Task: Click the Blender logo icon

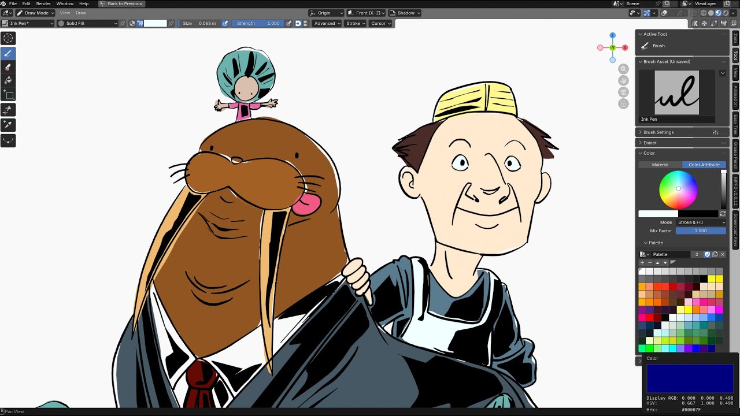Action: (x=3, y=3)
